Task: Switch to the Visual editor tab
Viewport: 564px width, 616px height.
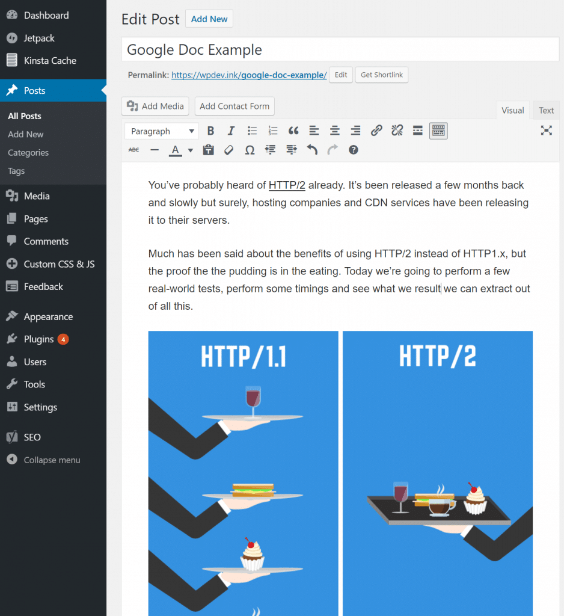Action: (512, 111)
